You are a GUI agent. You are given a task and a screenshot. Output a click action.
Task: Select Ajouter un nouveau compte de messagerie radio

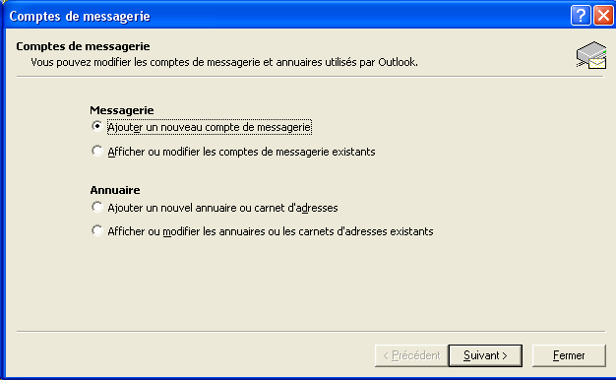pyautogui.click(x=97, y=126)
